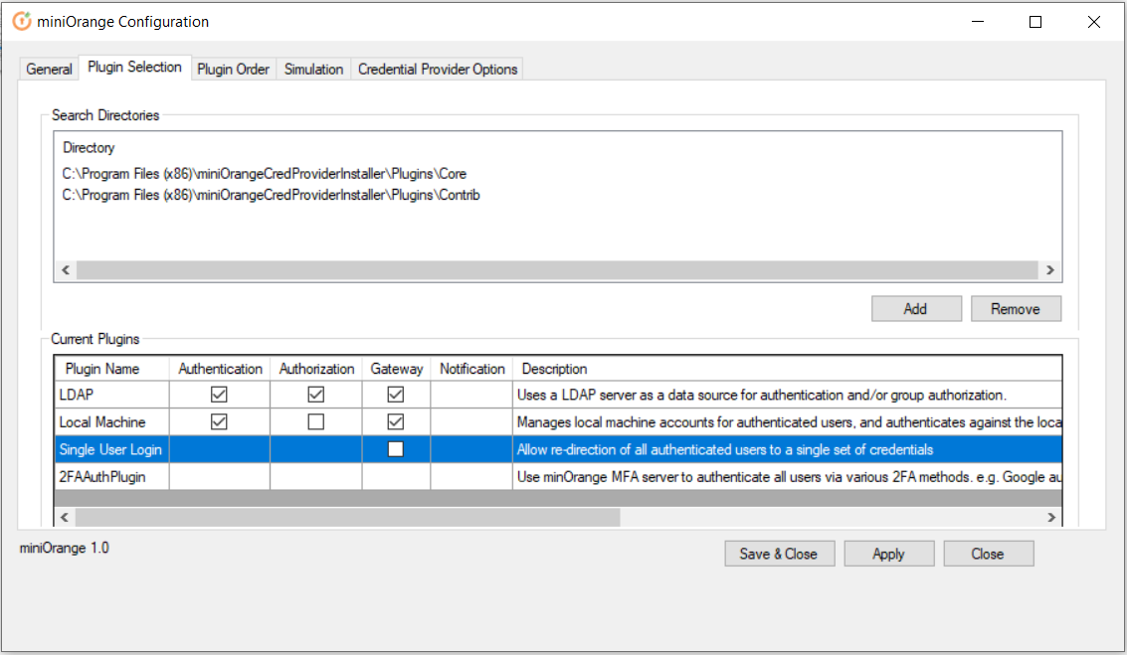
Task: Toggle LDAP Authentication checkbox
Action: [x=219, y=395]
